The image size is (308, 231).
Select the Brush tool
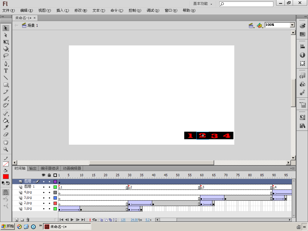[6, 99]
